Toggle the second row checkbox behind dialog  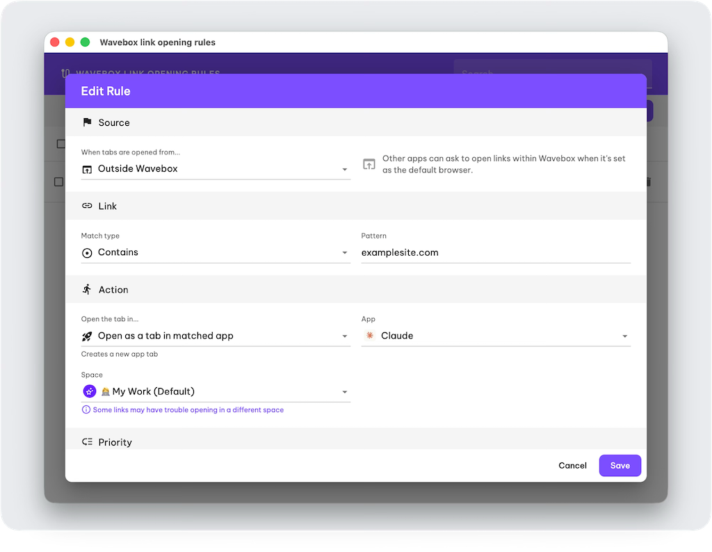[x=59, y=182]
